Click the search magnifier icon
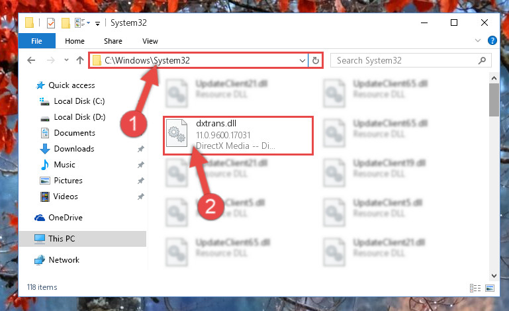The width and height of the screenshot is (509, 311). [482, 60]
